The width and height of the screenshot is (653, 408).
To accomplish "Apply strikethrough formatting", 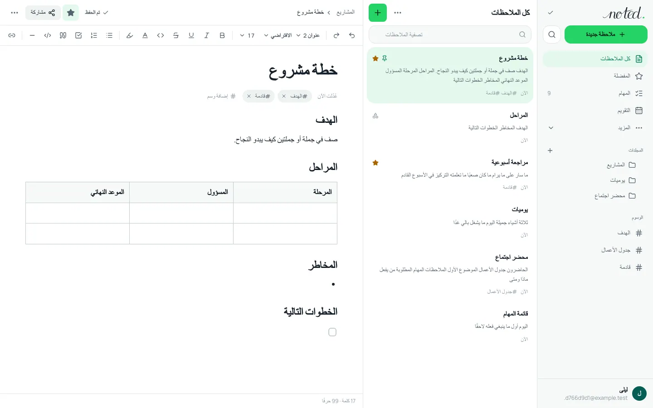I will [176, 35].
